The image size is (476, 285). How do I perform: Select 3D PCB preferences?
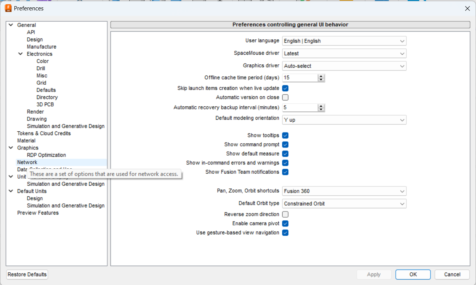pyautogui.click(x=45, y=104)
